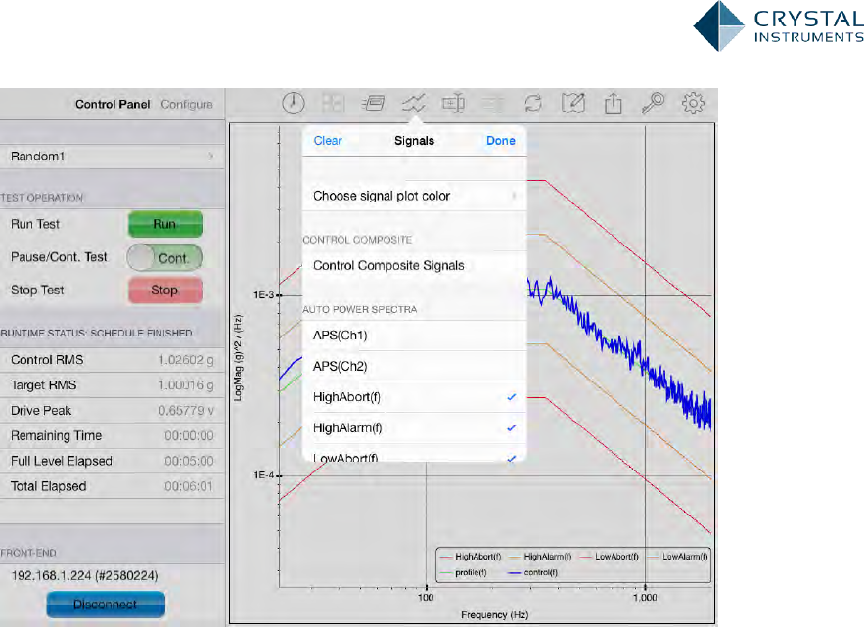Click the profile(f) legend entry

click(464, 573)
